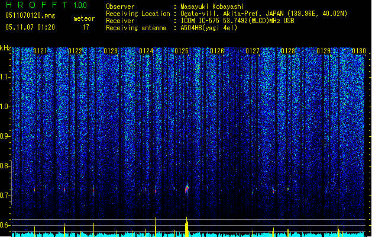Viewport: 372px width, 237px height.
Task: Click the date stamp 05.11.07 01:20
Action: click(x=30, y=27)
